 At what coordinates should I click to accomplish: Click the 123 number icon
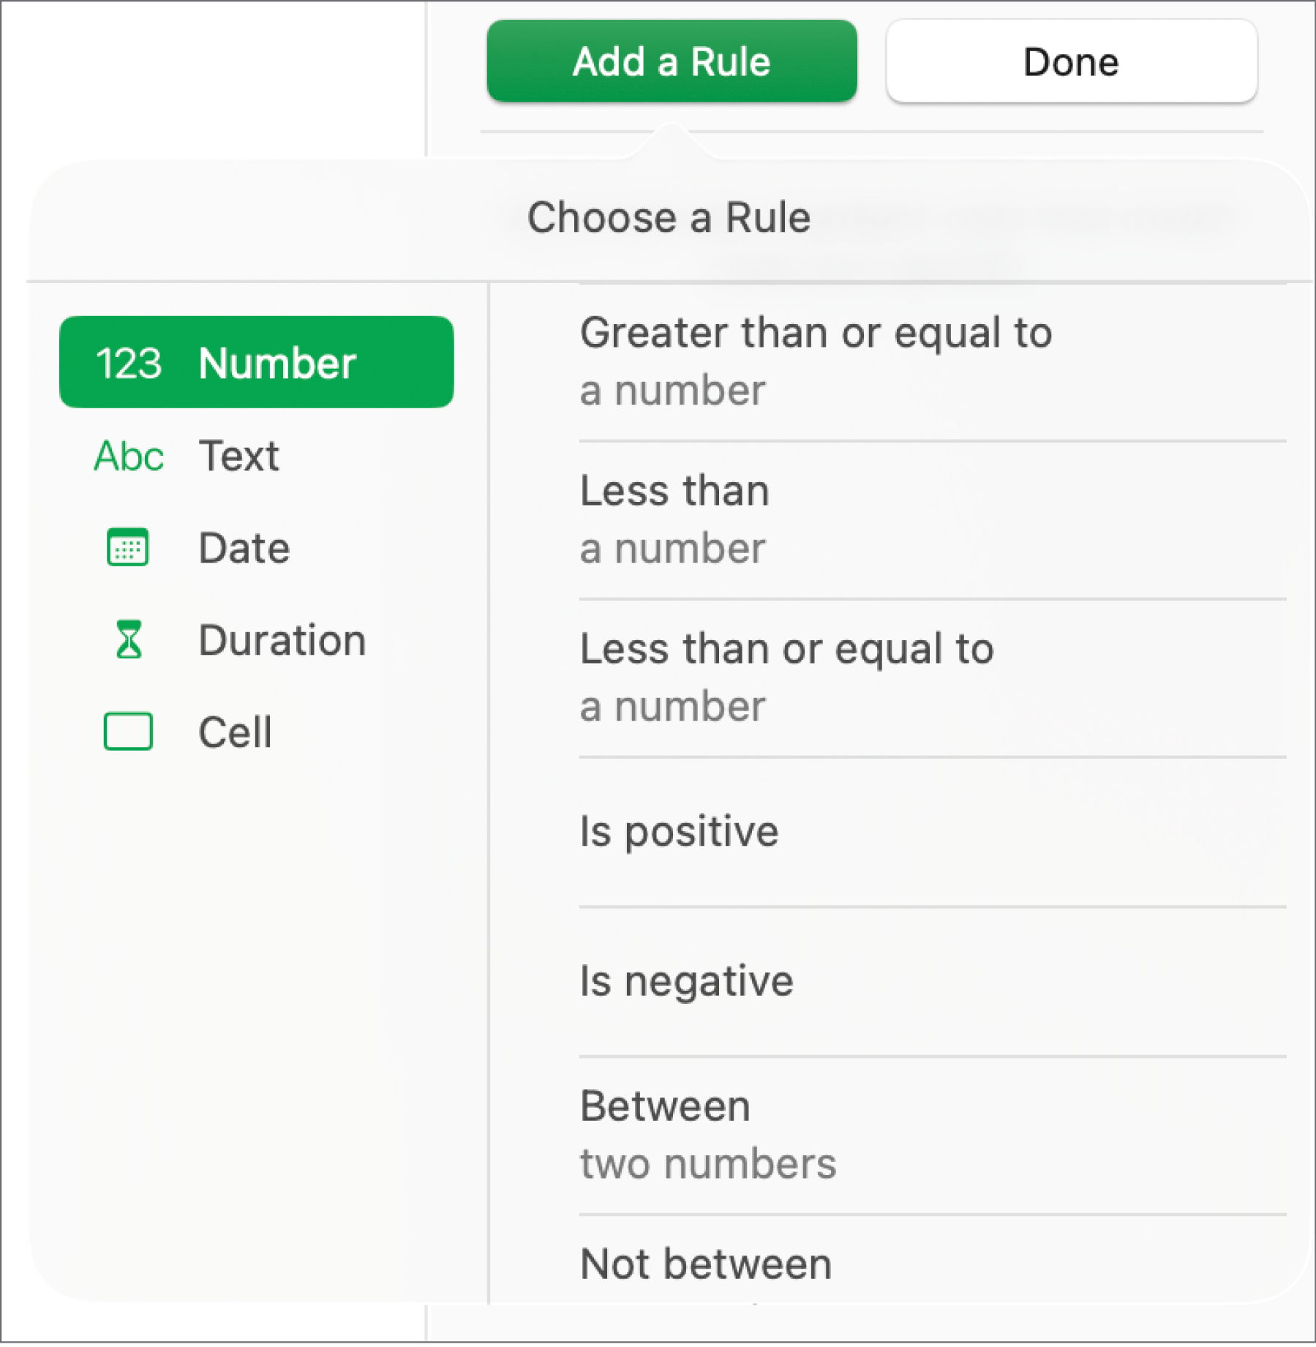[129, 364]
